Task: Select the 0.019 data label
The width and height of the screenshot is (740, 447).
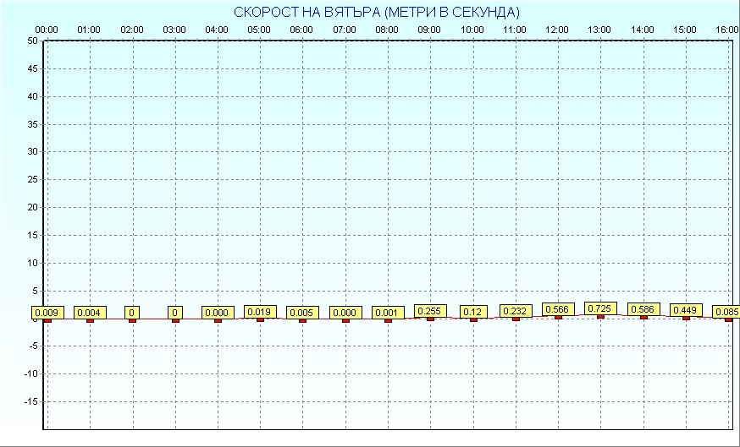Action: click(x=260, y=312)
